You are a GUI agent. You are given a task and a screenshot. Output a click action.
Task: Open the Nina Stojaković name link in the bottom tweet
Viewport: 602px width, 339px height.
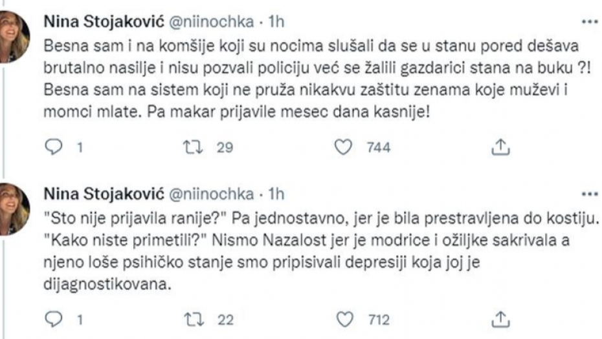[x=104, y=192]
